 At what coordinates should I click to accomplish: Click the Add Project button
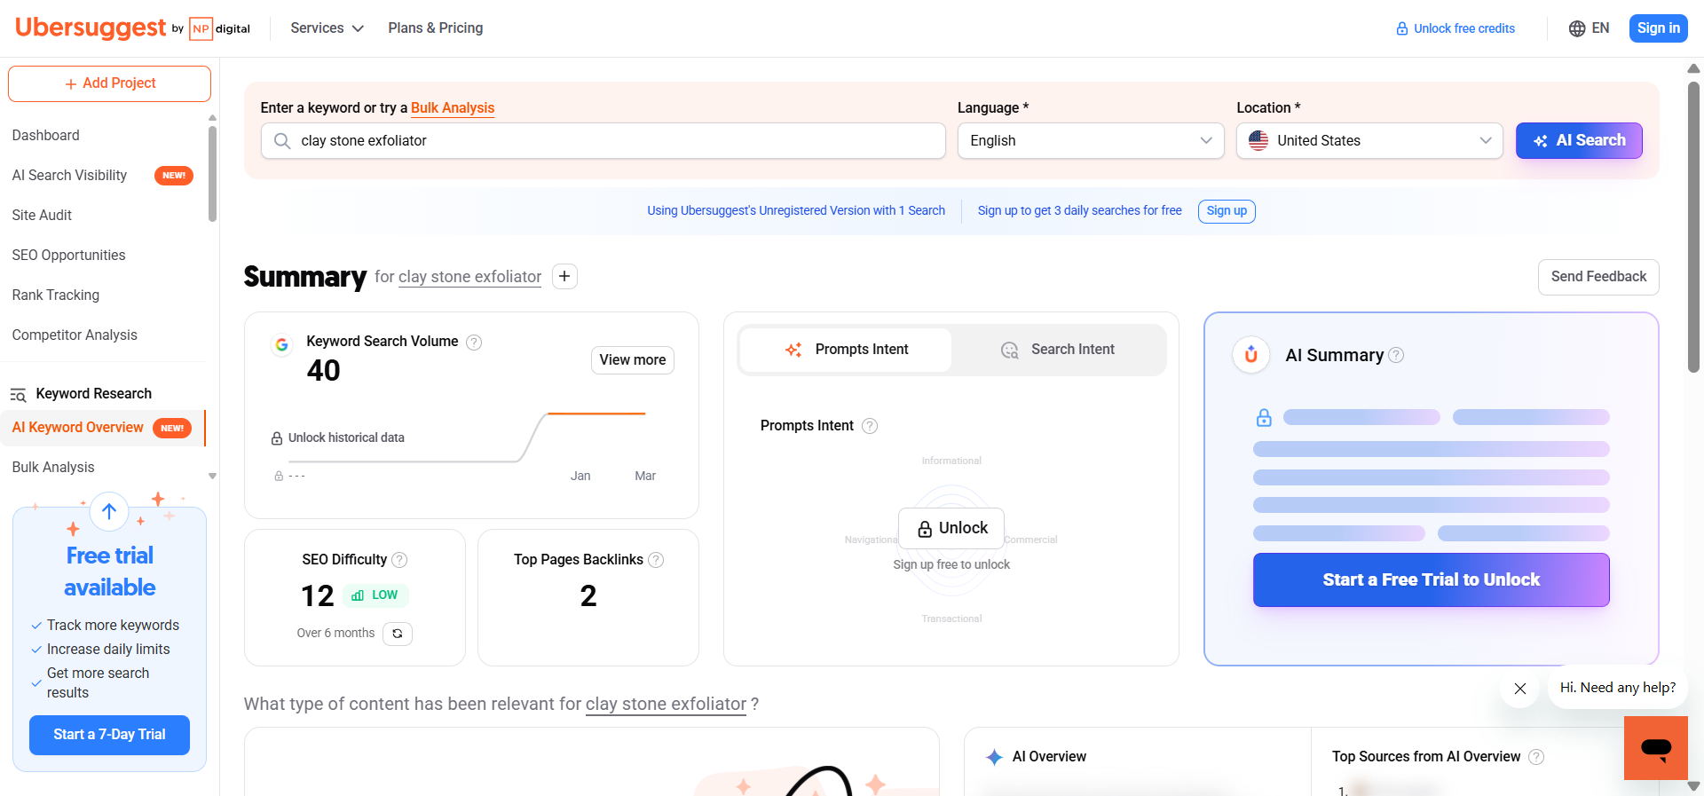tap(109, 83)
